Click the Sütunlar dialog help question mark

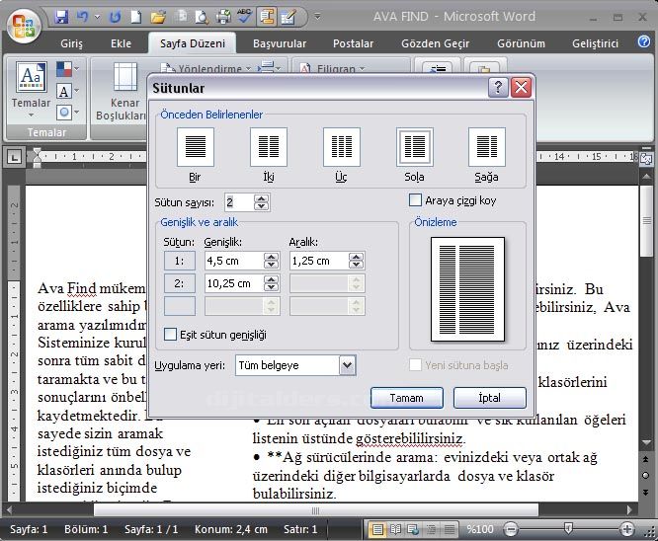pyautogui.click(x=498, y=87)
